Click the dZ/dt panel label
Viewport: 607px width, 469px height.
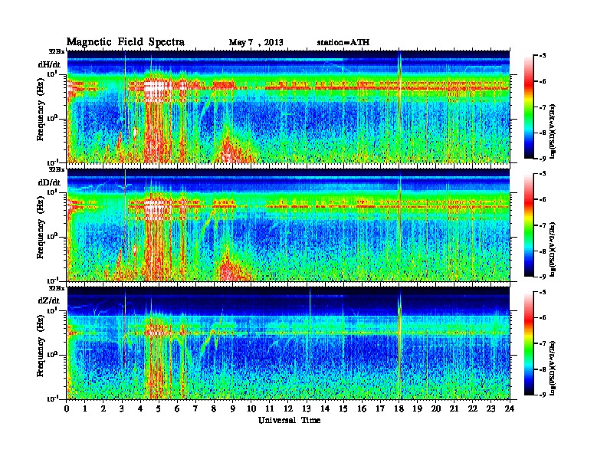click(x=49, y=300)
